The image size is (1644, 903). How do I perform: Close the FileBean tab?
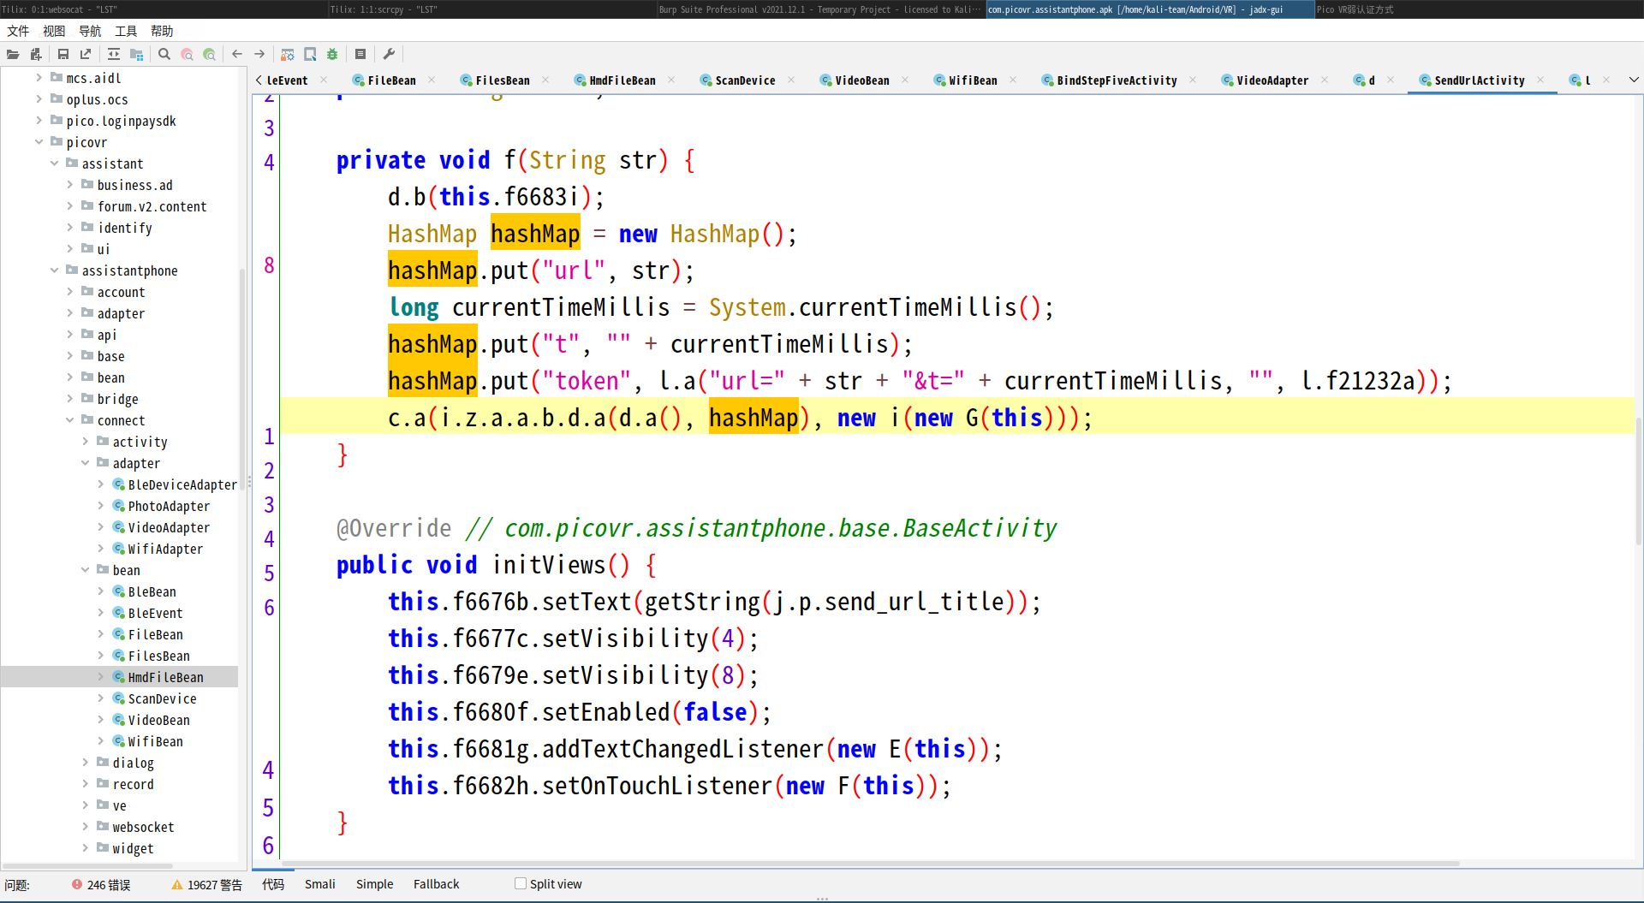tap(432, 80)
